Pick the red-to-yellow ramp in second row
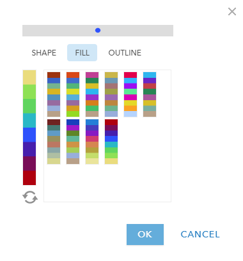The width and height of the screenshot is (243, 261). pyautogui.click(x=111, y=142)
